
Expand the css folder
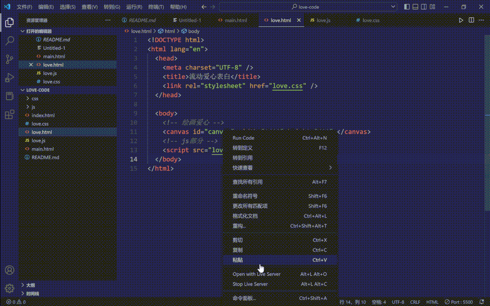(28, 98)
